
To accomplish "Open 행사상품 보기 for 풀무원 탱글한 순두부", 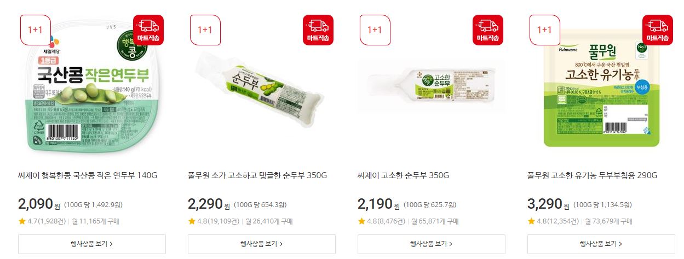I will 262,244.
